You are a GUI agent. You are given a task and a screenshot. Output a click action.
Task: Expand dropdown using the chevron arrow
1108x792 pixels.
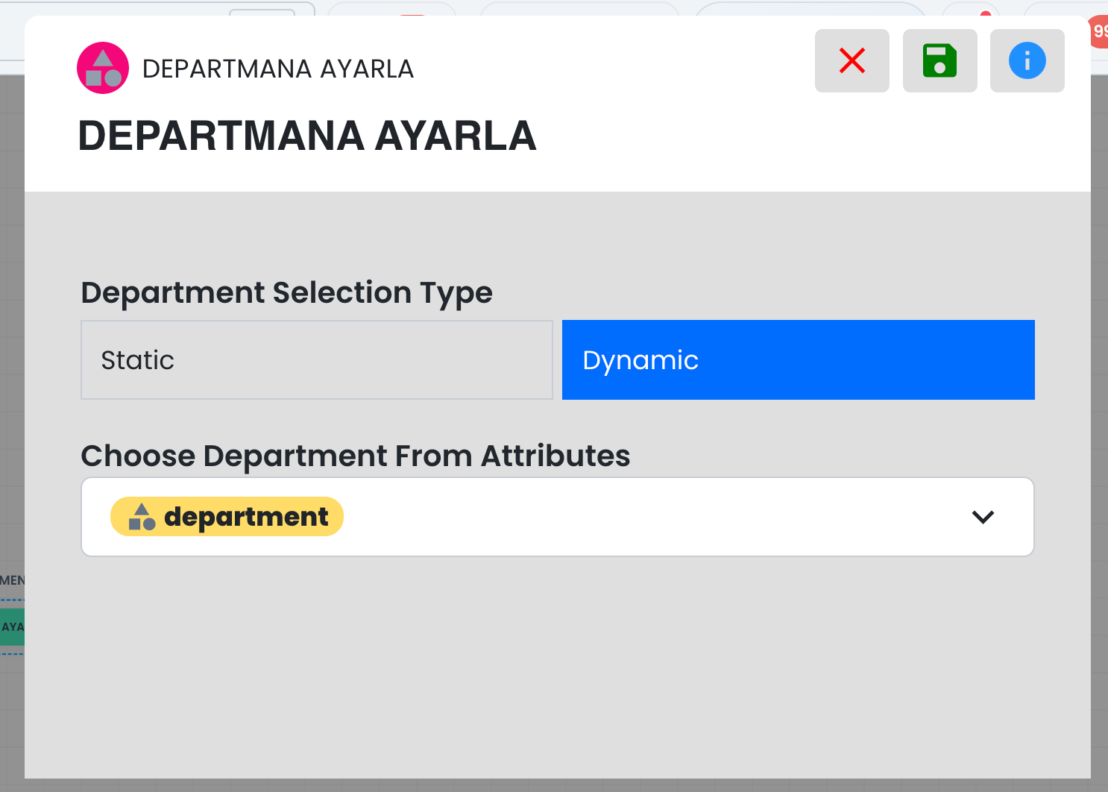pos(983,517)
